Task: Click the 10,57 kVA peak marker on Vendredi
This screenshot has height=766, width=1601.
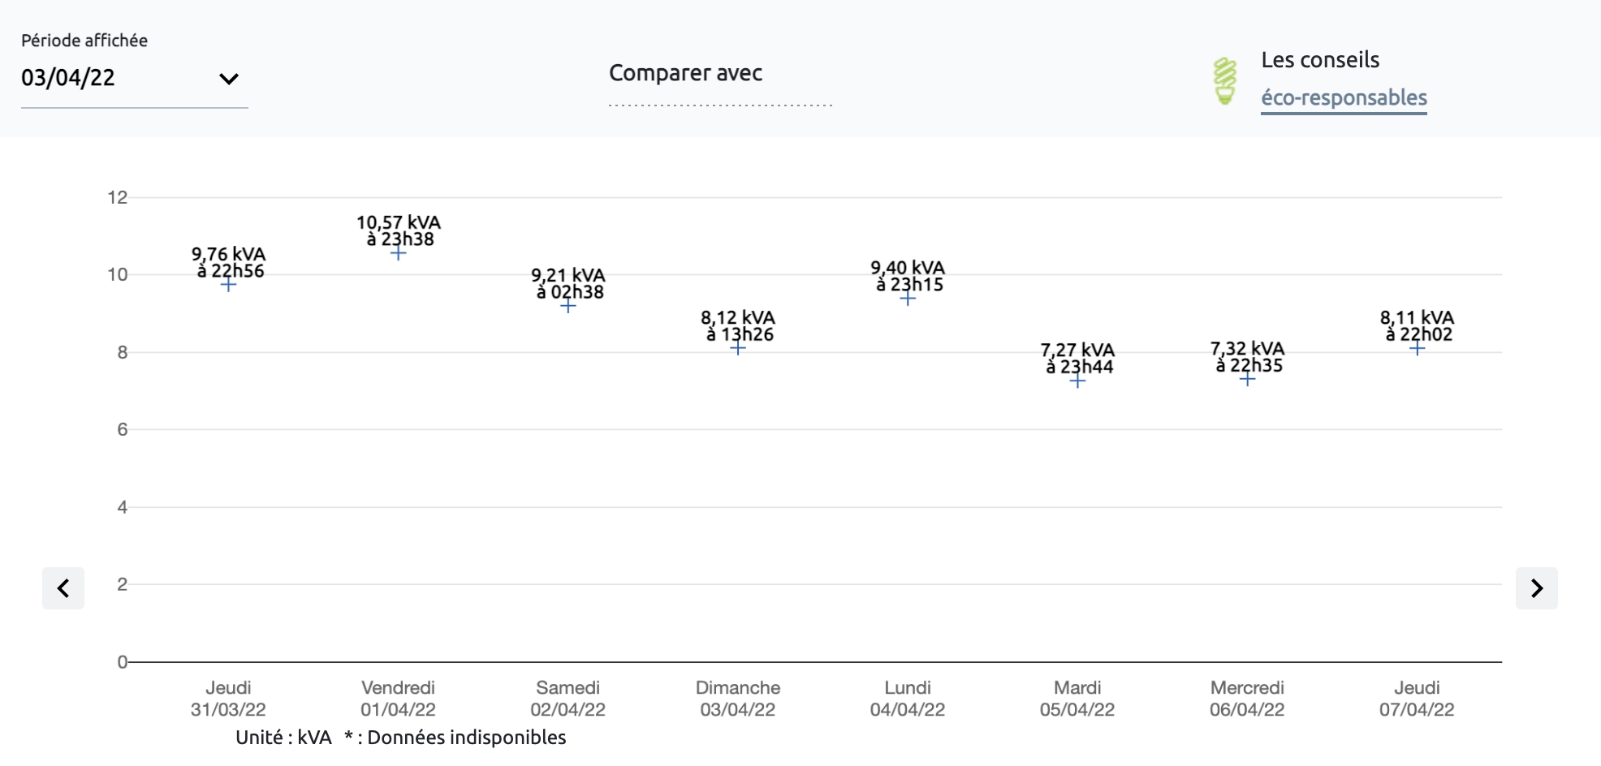Action: coord(398,254)
